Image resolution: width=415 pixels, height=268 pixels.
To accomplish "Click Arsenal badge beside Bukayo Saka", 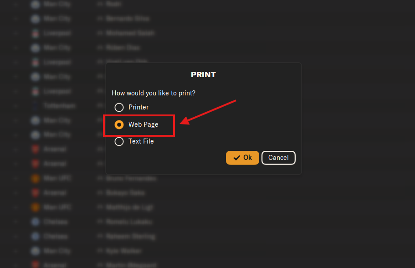I will [x=35, y=193].
